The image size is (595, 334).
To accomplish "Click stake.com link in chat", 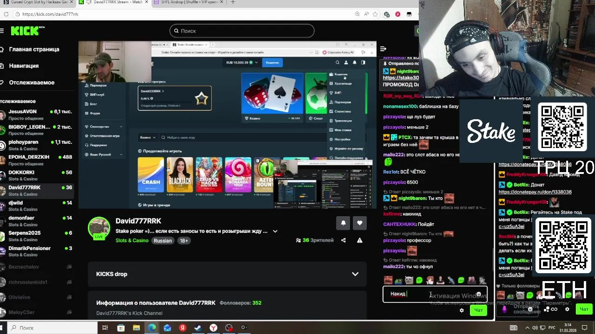I will (x=401, y=78).
